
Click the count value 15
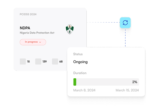coord(28,62)
